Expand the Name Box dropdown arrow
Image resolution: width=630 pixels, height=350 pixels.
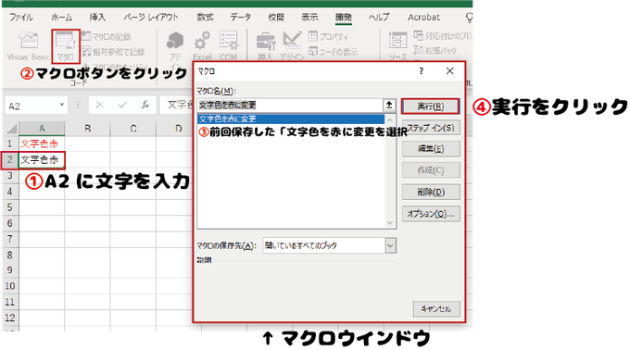pos(61,106)
